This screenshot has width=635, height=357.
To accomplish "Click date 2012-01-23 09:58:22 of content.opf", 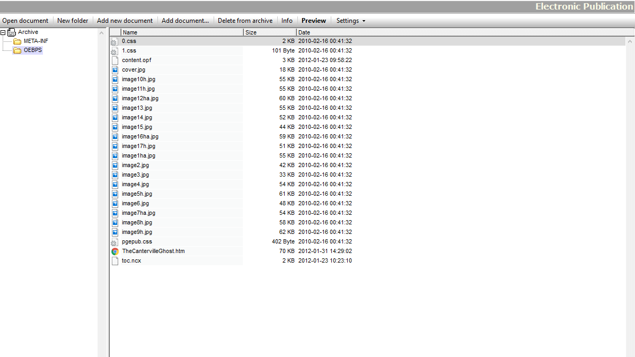I will [x=325, y=60].
